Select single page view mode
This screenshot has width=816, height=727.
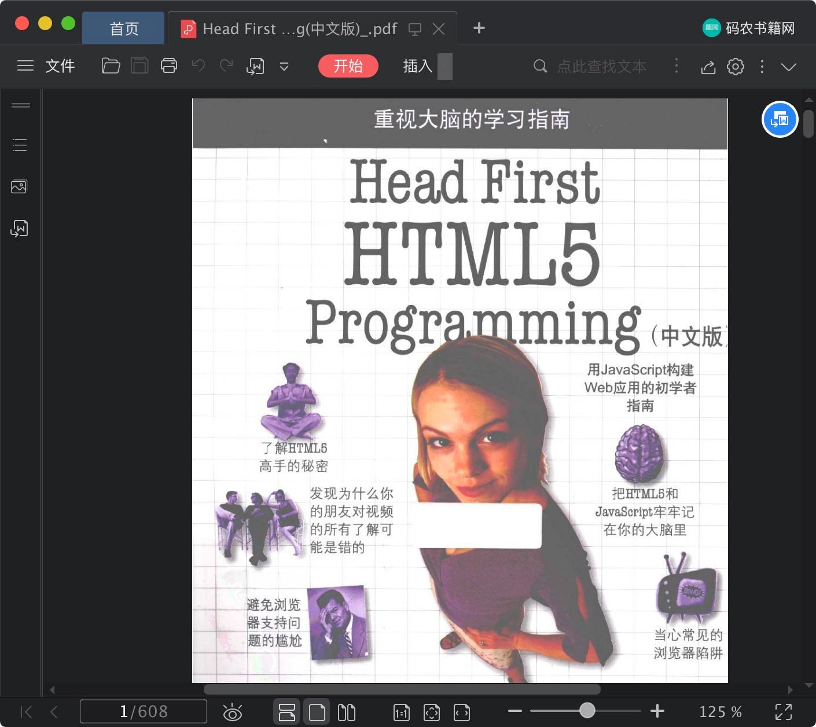pos(317,712)
